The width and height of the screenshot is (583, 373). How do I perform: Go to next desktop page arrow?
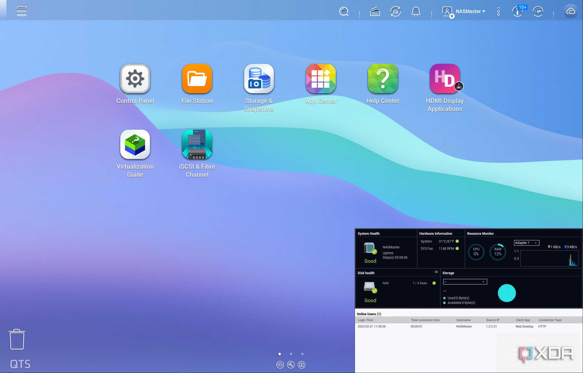[x=576, y=192]
